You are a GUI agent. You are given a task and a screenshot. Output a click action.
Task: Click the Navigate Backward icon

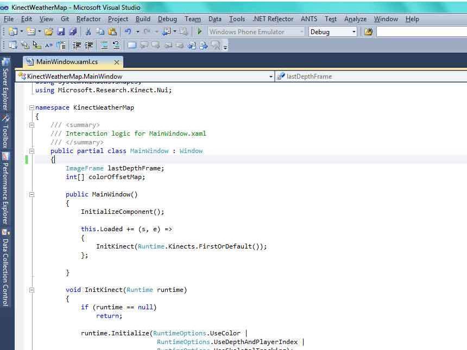pos(167,31)
